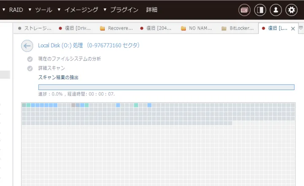
Task: Switch to the Recovere... folder tab
Action: 117,28
